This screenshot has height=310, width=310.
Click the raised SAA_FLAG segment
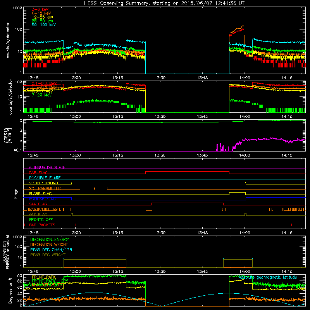pos(187,203)
